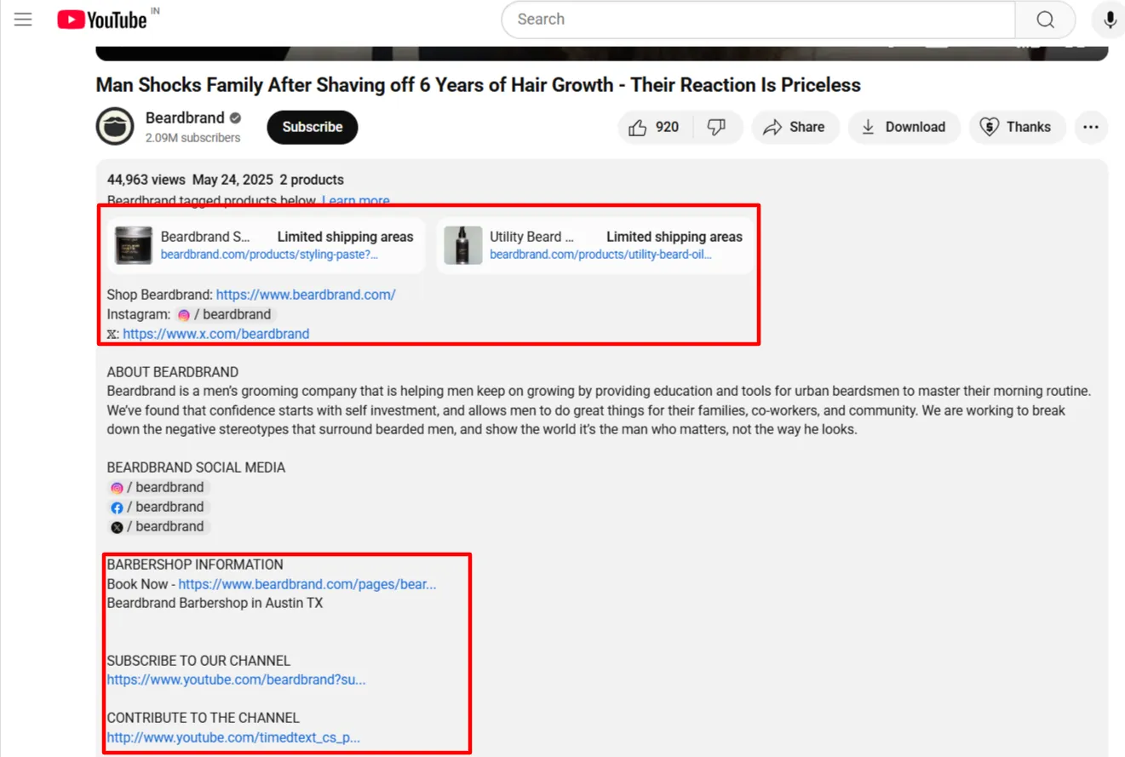Click the Learn more tagged products link
The width and height of the screenshot is (1125, 757).
355,199
